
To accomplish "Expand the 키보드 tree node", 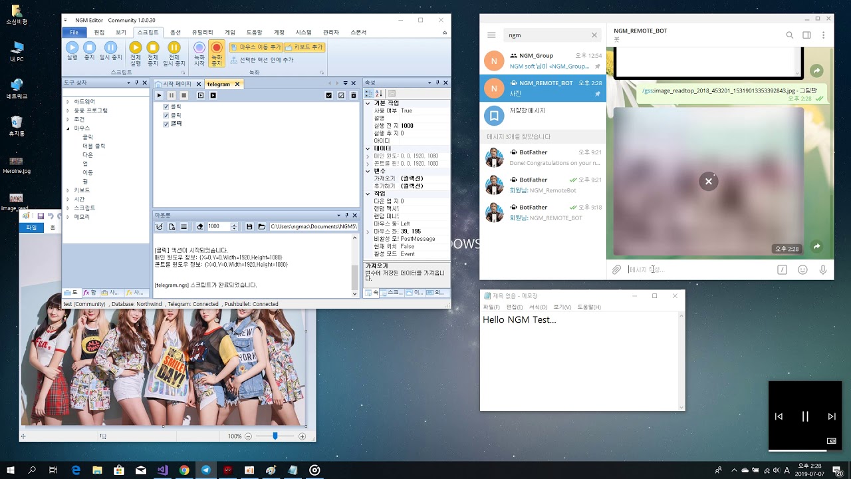I will tap(68, 190).
